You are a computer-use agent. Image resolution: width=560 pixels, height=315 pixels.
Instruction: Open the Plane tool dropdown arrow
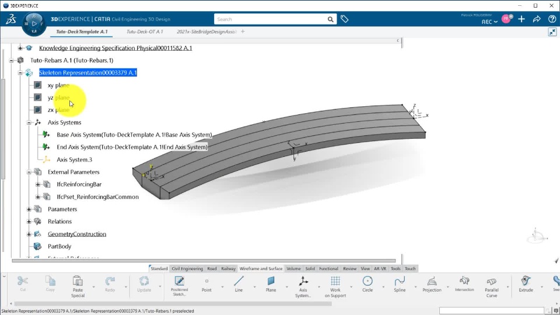[287, 287]
